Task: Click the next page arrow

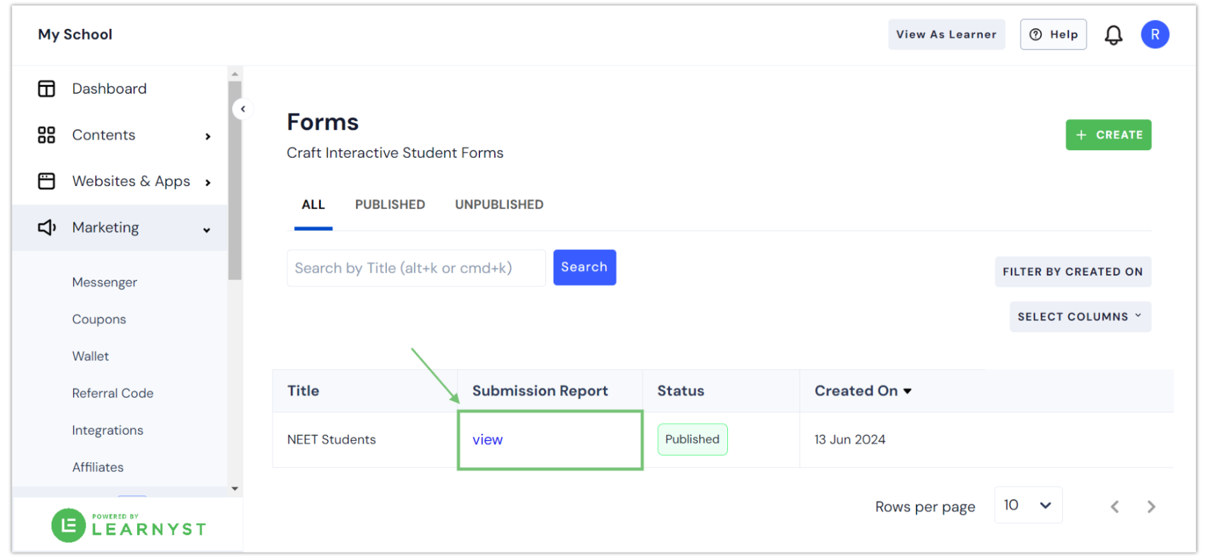Action: point(1151,506)
